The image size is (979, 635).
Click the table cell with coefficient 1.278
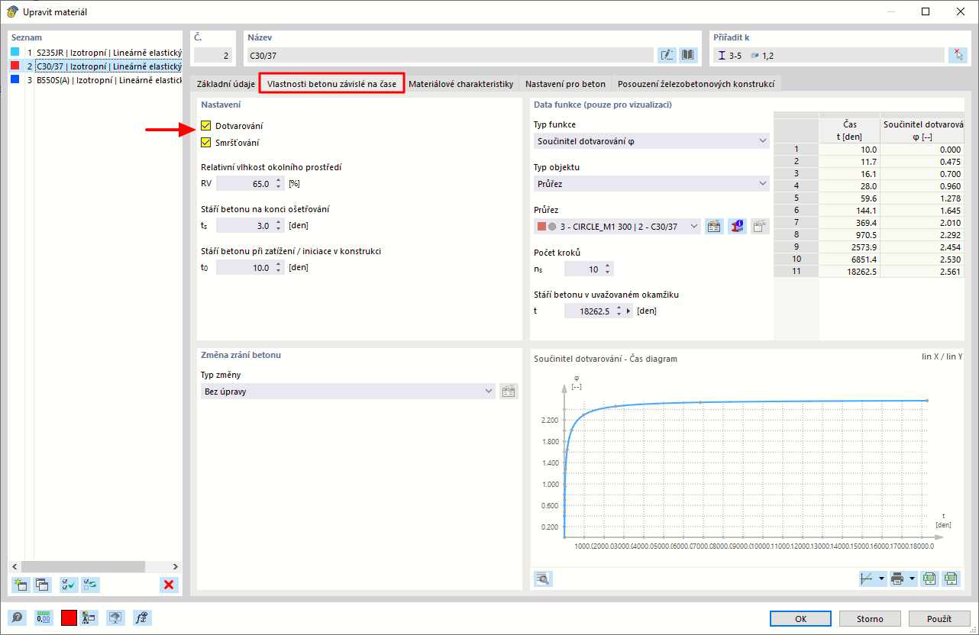pos(922,198)
